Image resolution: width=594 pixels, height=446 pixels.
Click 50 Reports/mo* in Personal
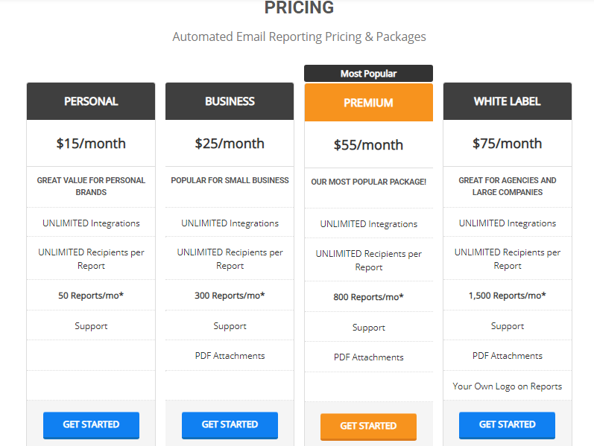pos(91,296)
